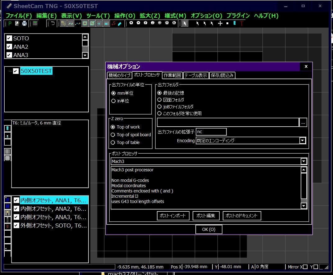Viewport: 333px width, 275px height.
Task: Click the new mill tool icon beside tool list
Action: click(7, 128)
